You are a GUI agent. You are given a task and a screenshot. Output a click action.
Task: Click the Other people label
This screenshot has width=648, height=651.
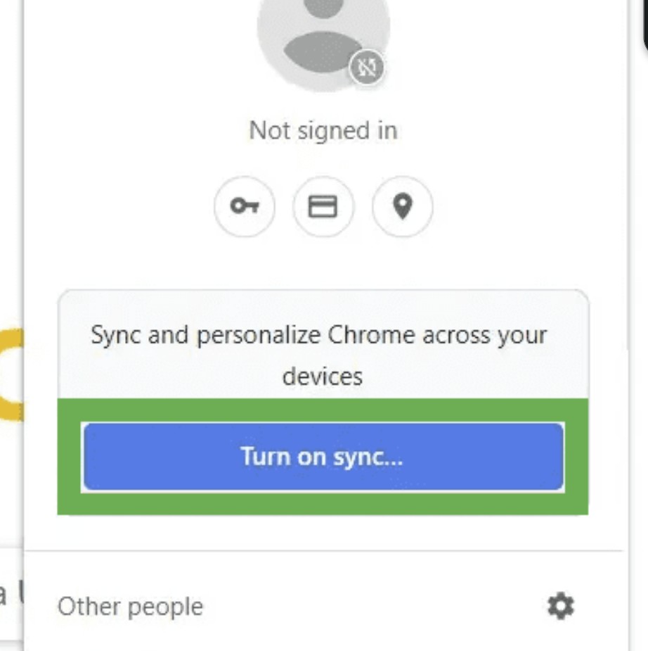[x=130, y=607]
